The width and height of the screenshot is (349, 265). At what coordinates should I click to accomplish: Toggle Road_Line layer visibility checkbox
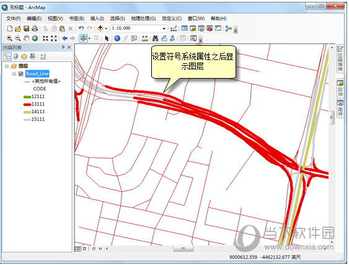[x=21, y=74]
